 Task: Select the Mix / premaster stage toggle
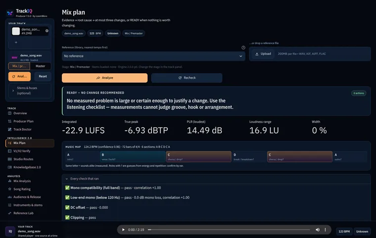coord(19,66)
